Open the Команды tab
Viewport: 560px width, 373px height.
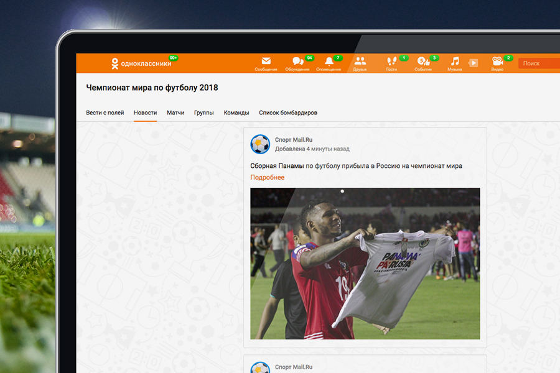pyautogui.click(x=236, y=113)
